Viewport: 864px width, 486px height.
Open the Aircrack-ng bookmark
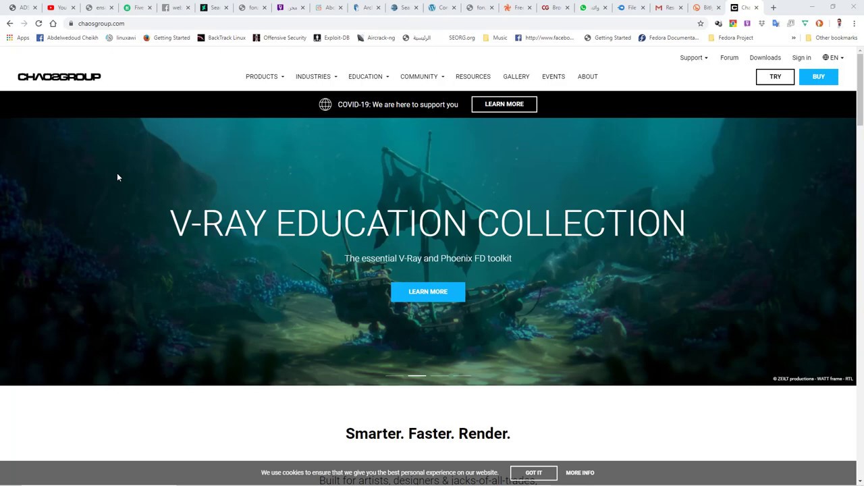[x=375, y=38]
